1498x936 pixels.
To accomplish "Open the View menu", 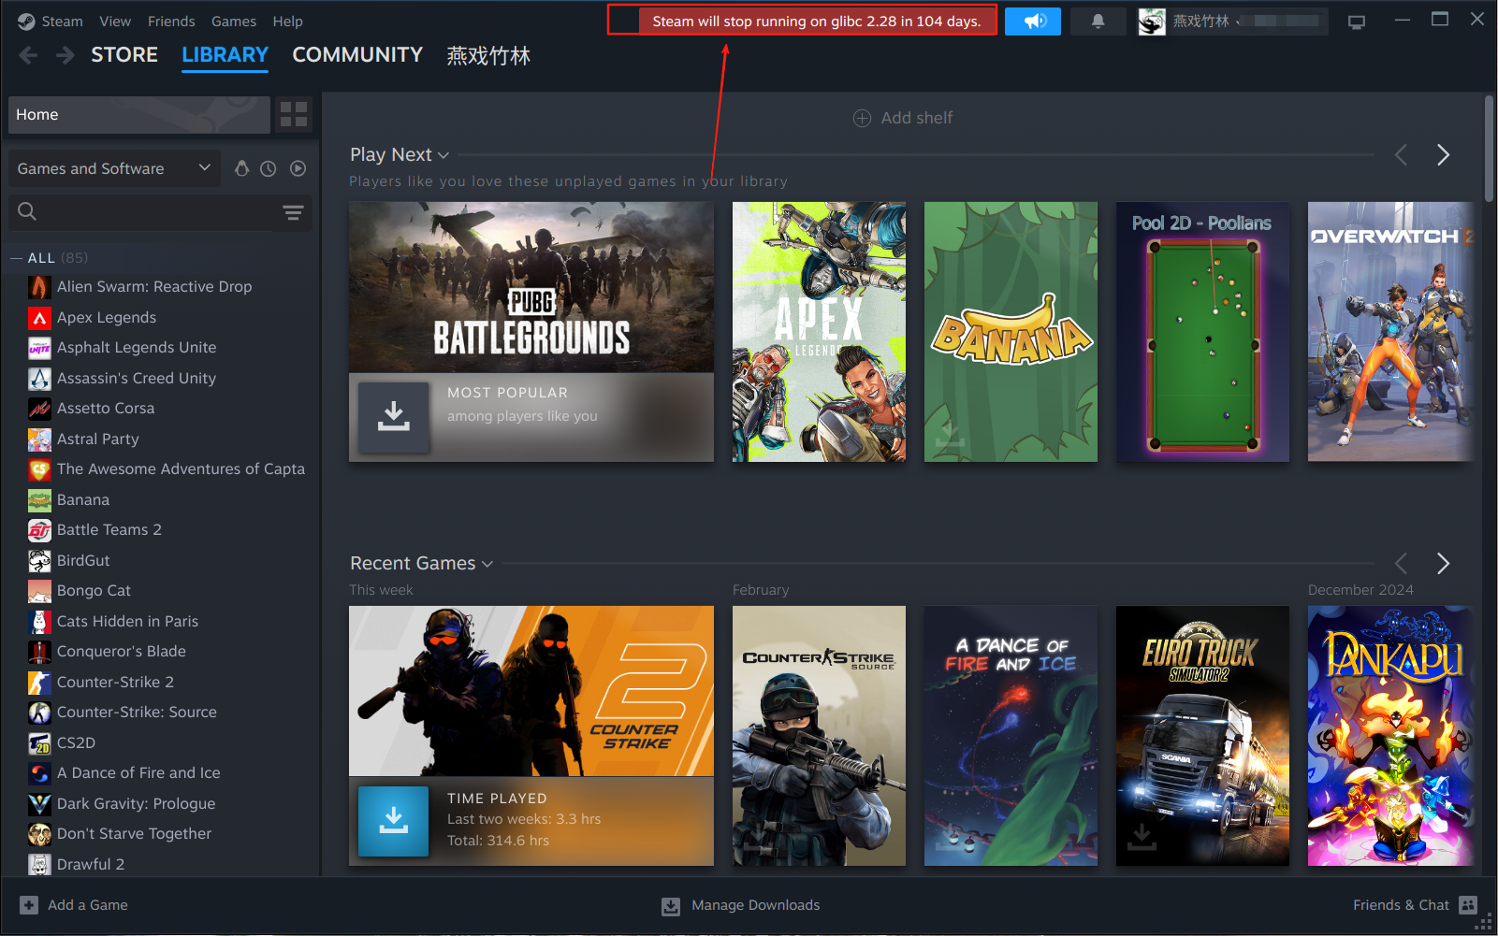I will tap(115, 22).
